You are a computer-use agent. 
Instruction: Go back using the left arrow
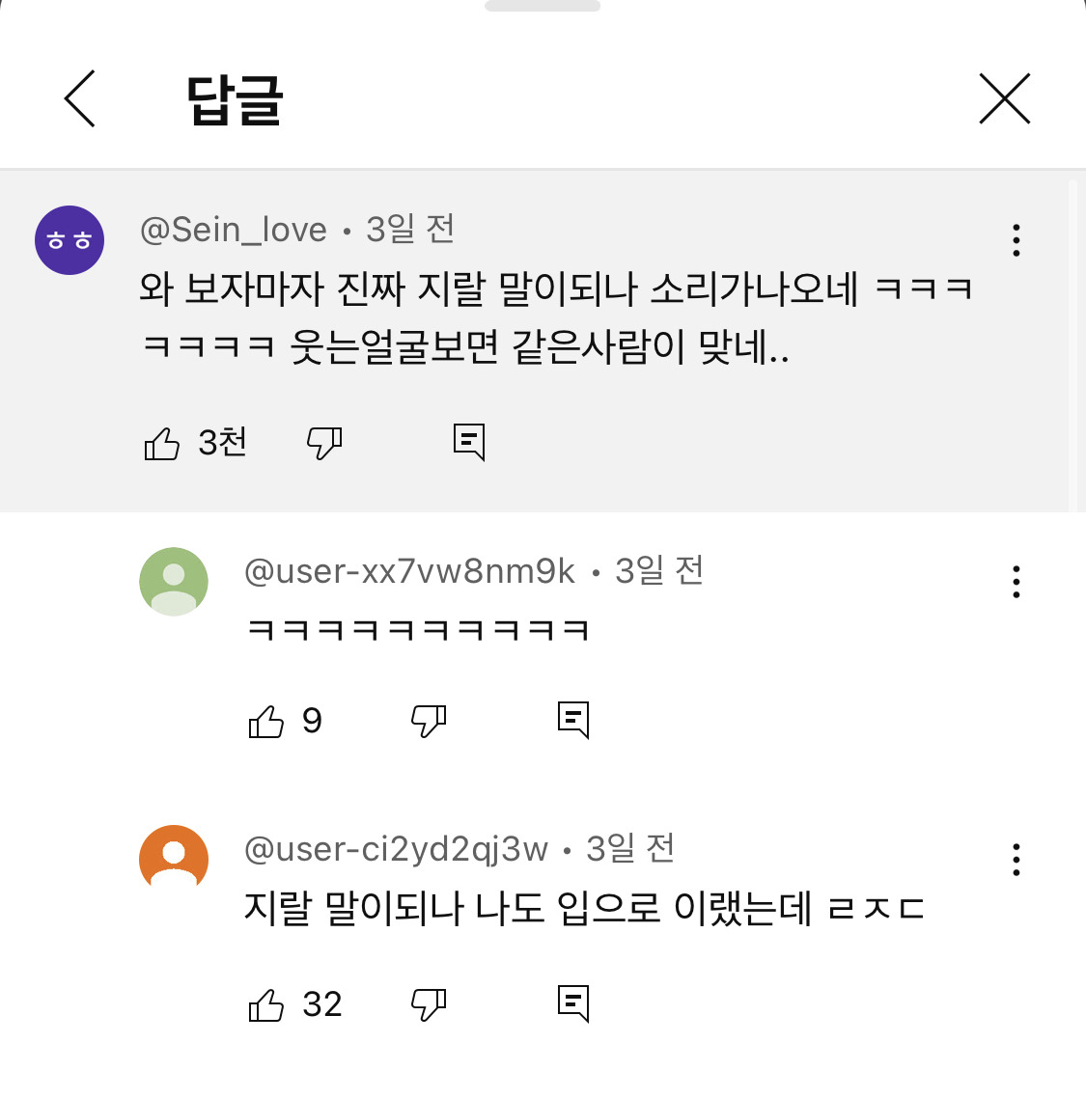click(80, 98)
